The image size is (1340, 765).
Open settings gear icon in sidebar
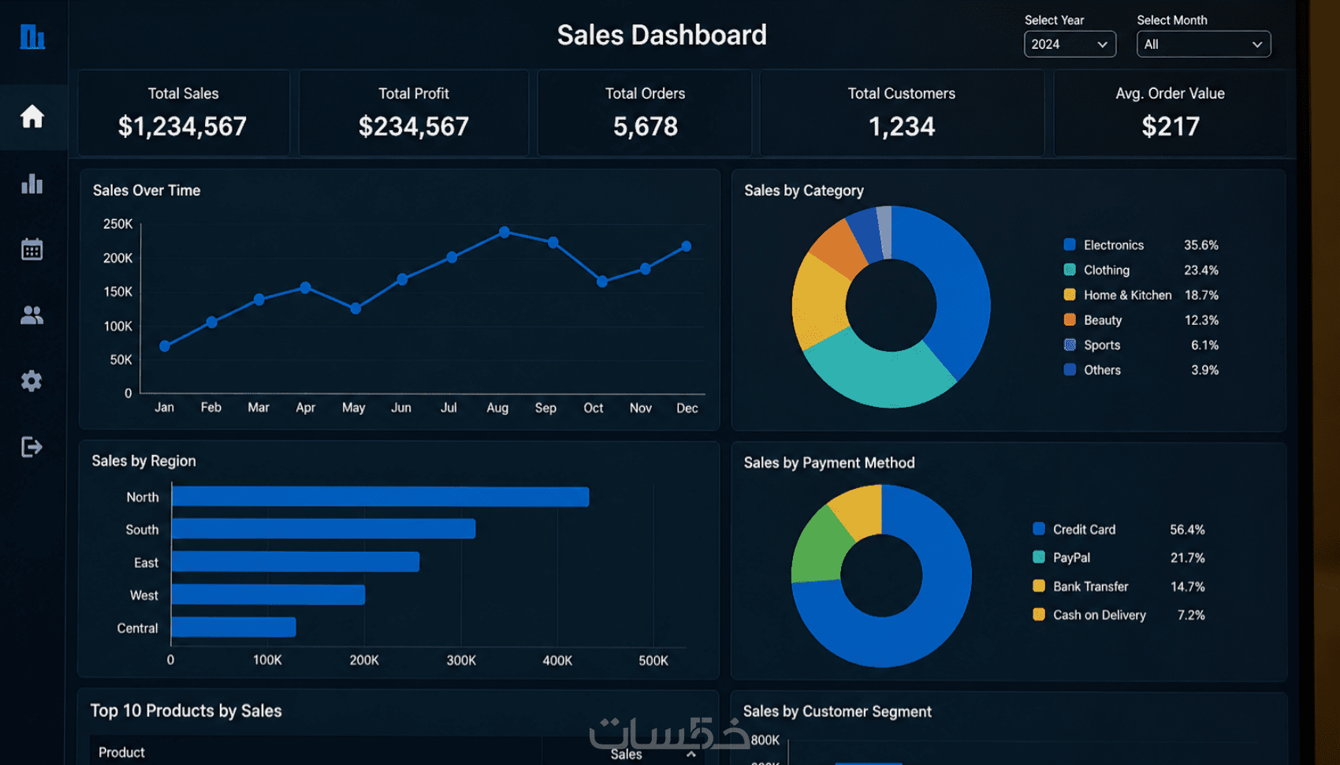click(32, 381)
